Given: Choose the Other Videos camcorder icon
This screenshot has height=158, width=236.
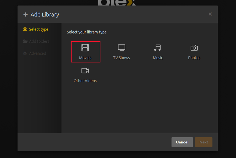Looking at the screenshot, I should pos(85,70).
